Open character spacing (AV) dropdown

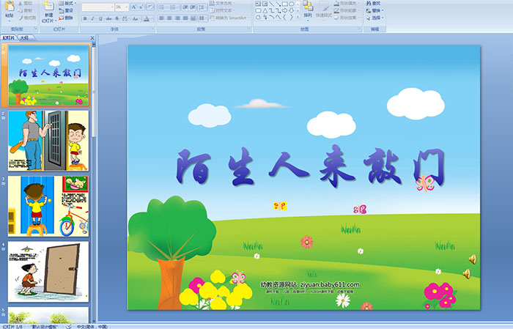coord(125,18)
